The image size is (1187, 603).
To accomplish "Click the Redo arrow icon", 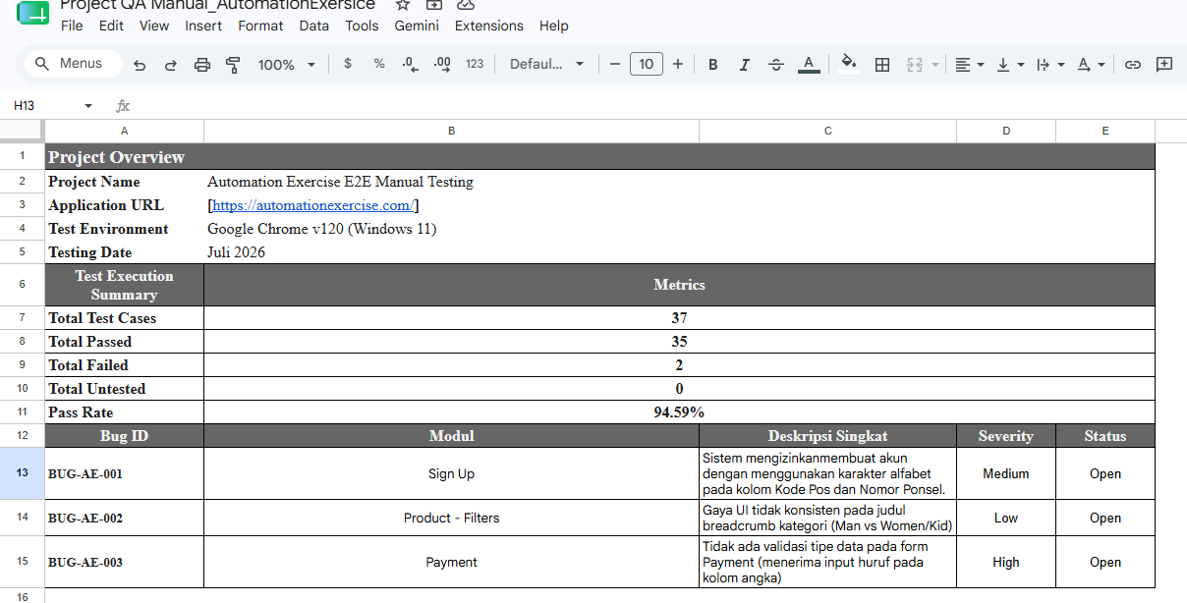I will coord(171,65).
